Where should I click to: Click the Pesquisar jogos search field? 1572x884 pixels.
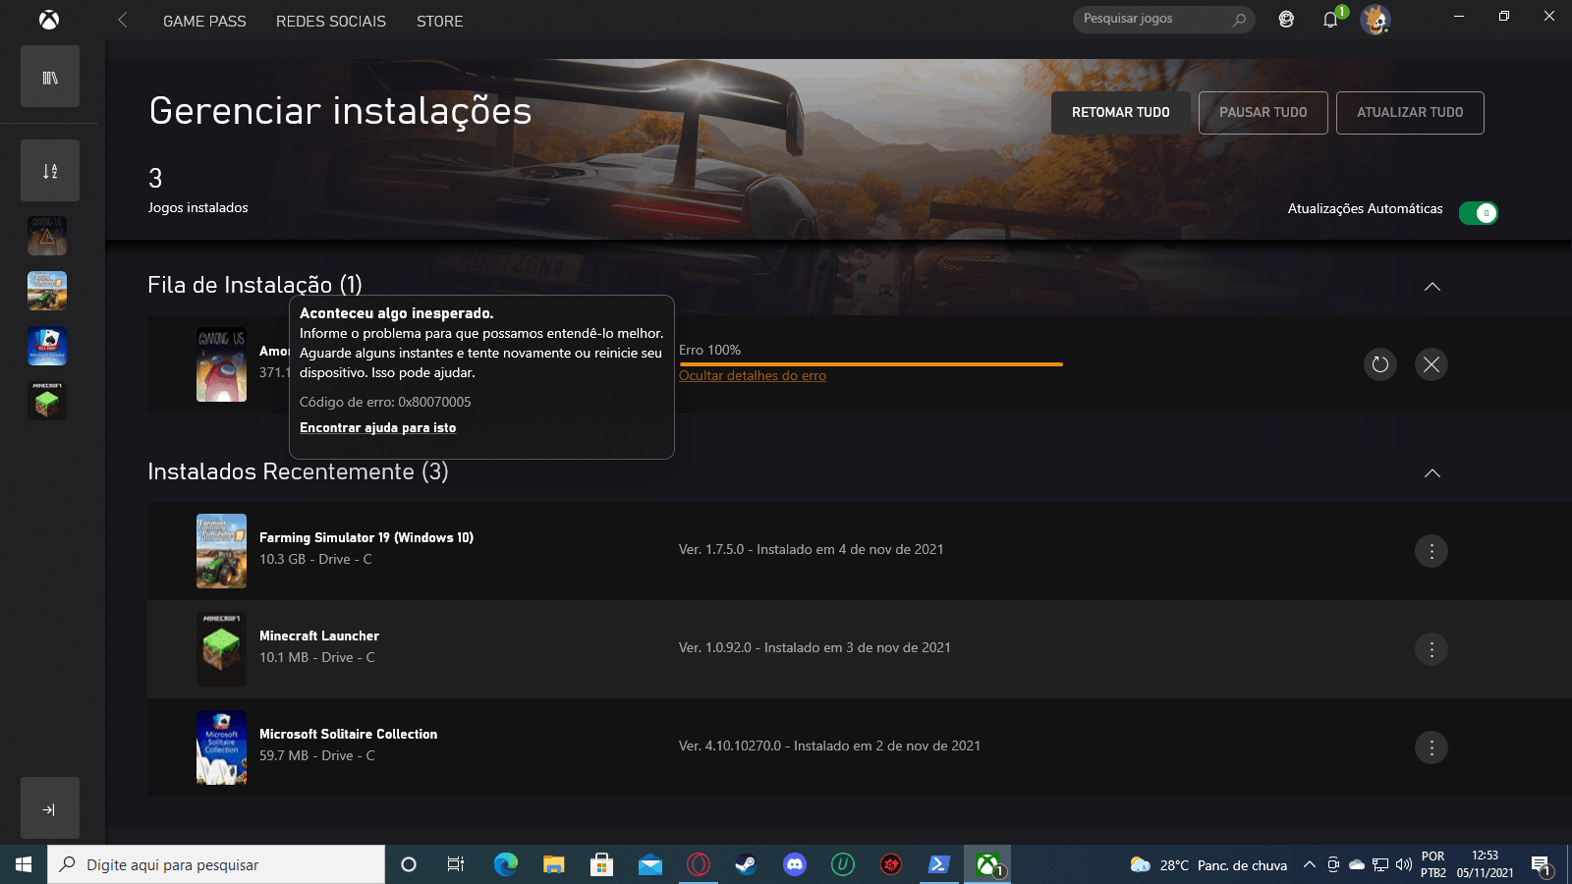[1164, 19]
